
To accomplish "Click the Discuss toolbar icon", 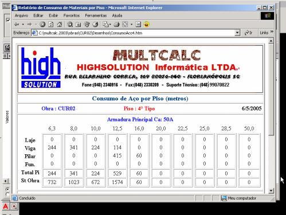I will pyautogui.click(x=138, y=24).
